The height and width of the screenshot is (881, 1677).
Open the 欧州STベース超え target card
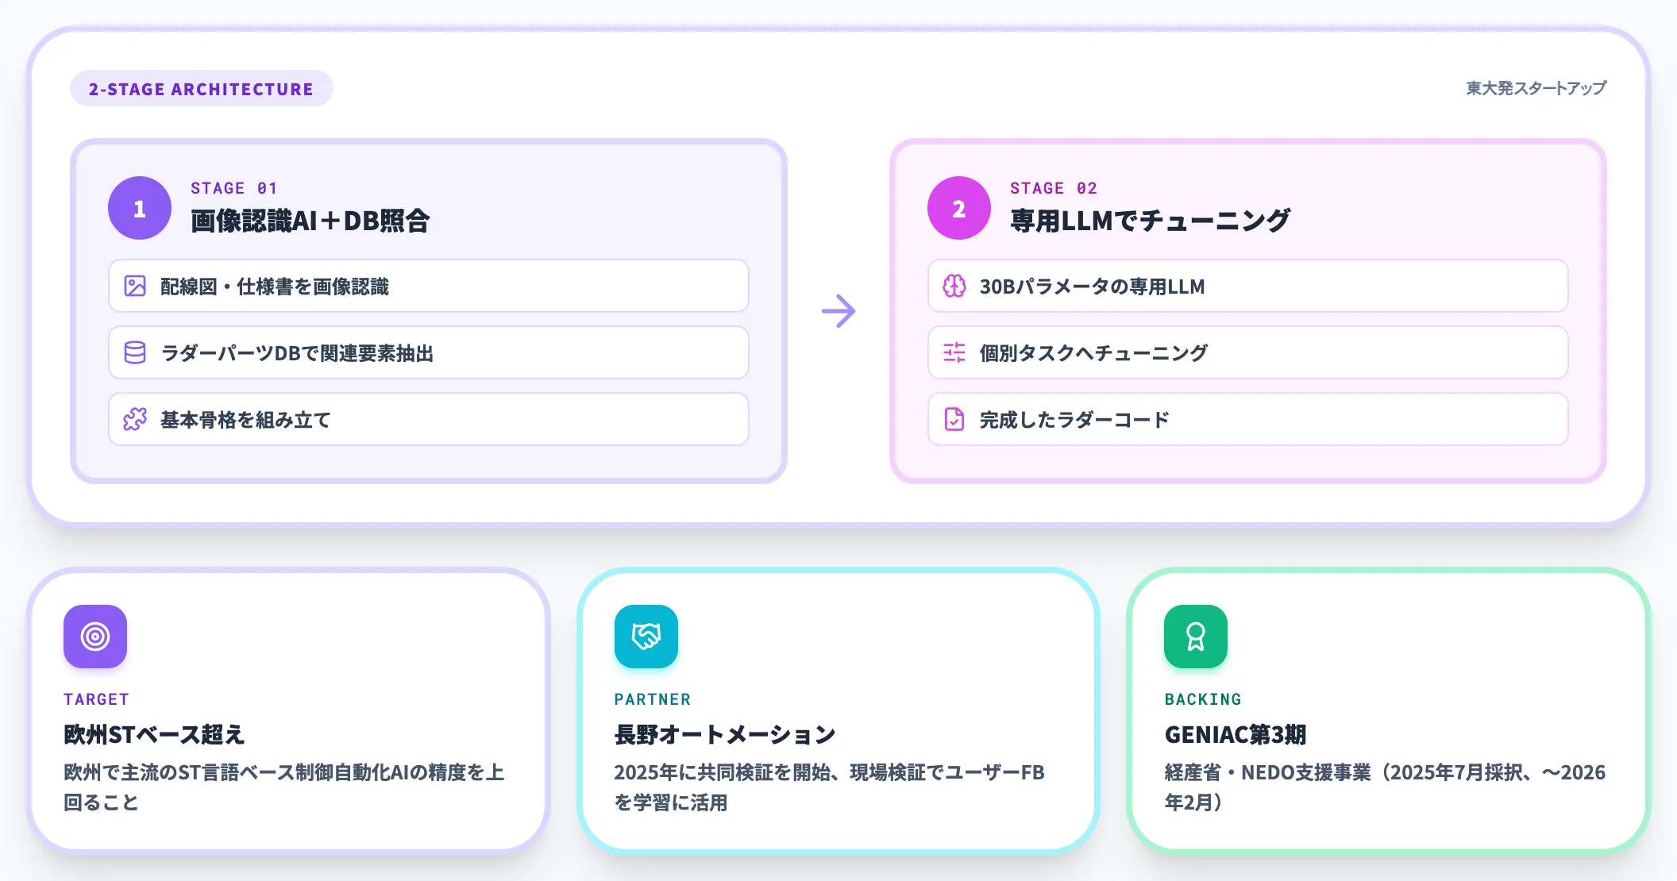click(x=289, y=711)
